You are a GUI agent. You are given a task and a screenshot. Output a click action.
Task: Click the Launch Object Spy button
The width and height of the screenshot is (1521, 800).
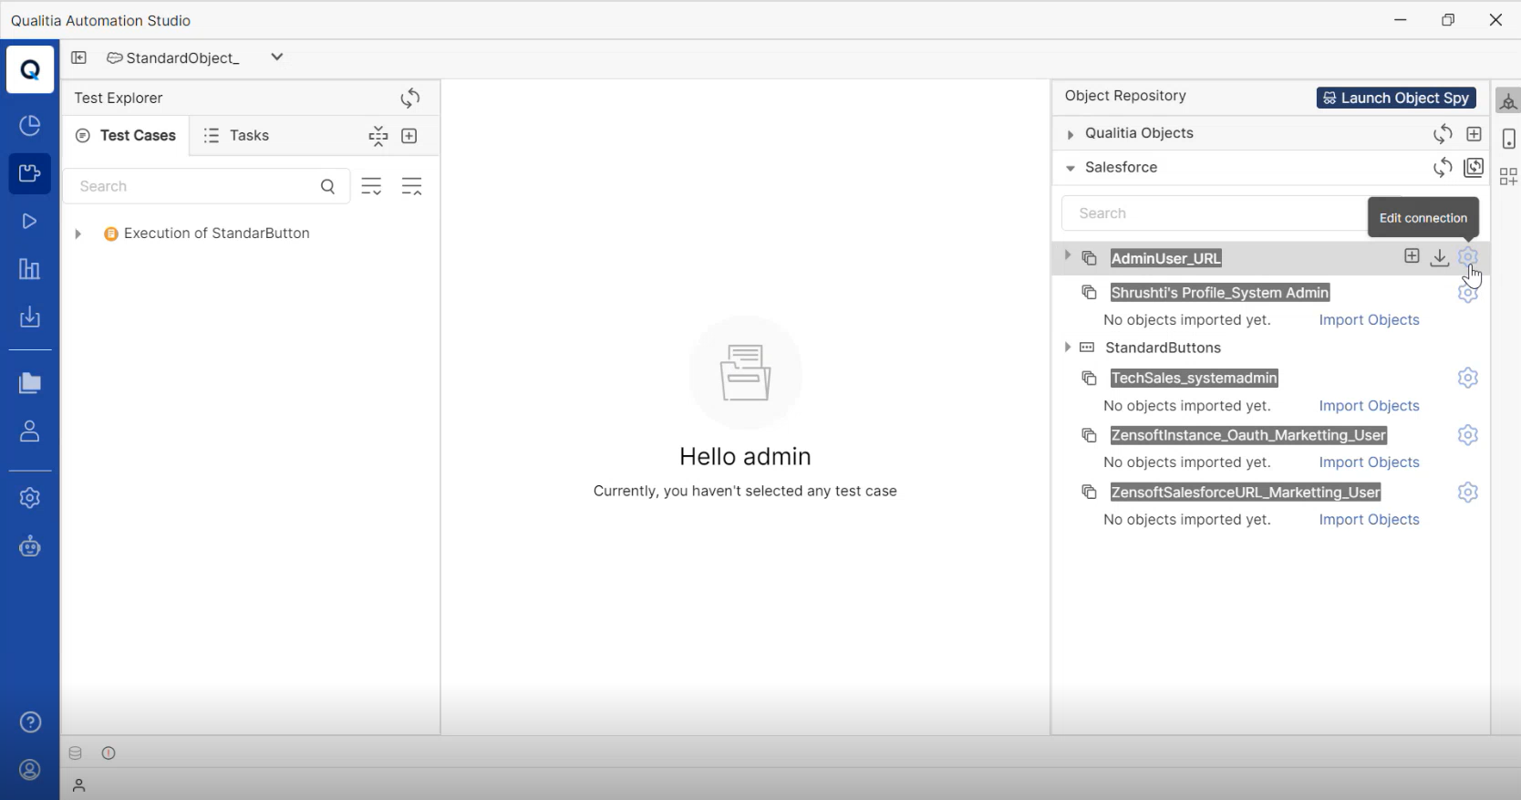pos(1395,98)
